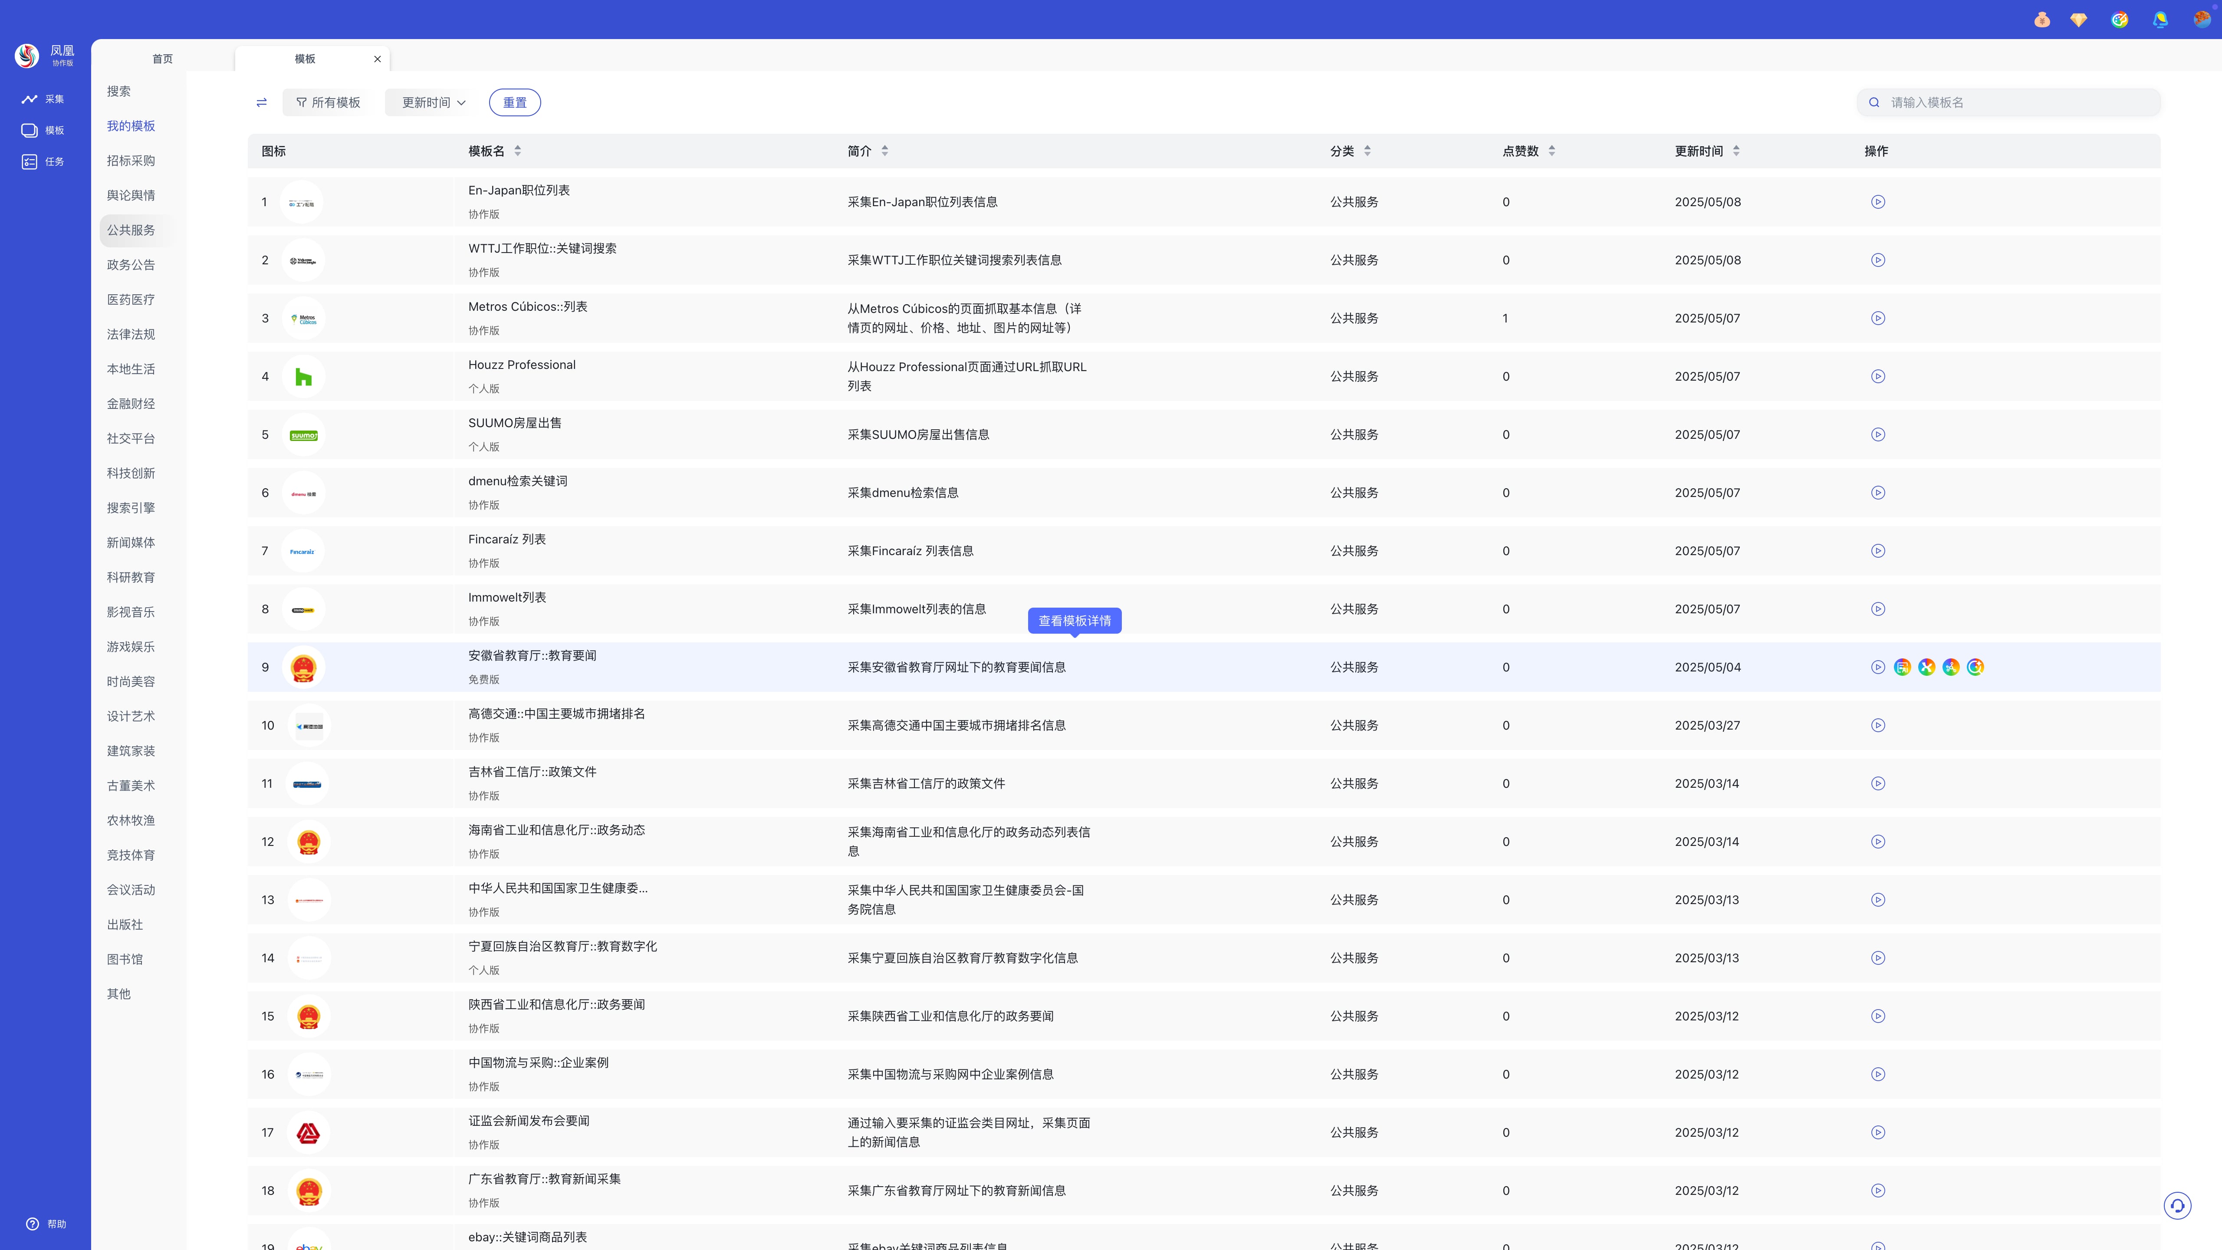Run the 证监会新闻发布会要闻 play icon
The height and width of the screenshot is (1250, 2222).
click(1878, 1133)
